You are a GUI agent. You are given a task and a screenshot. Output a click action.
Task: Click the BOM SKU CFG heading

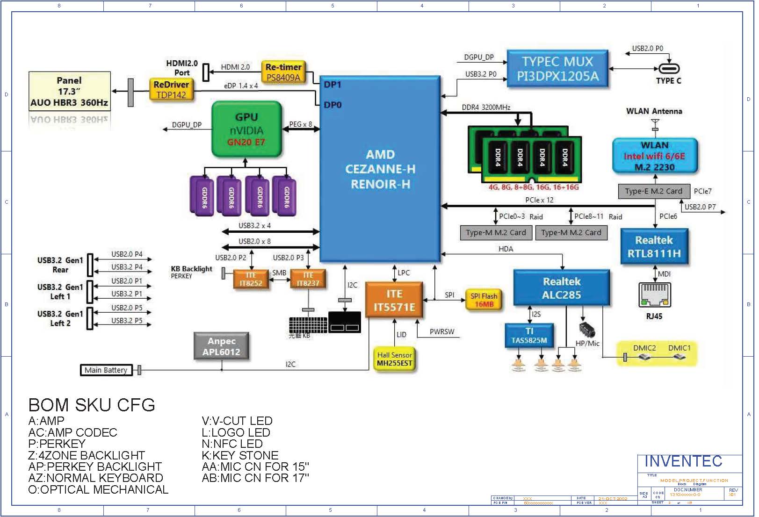click(92, 405)
